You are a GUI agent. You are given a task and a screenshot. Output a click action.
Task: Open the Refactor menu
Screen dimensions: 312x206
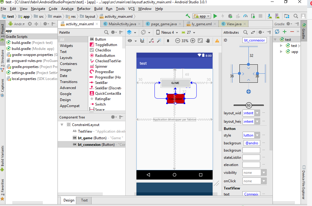pos(83,9)
